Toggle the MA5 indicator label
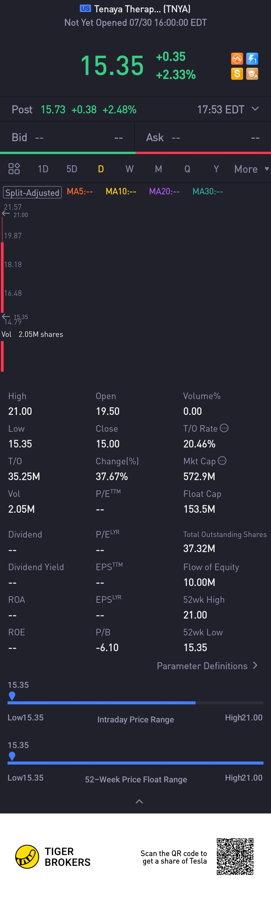 pyautogui.click(x=80, y=191)
